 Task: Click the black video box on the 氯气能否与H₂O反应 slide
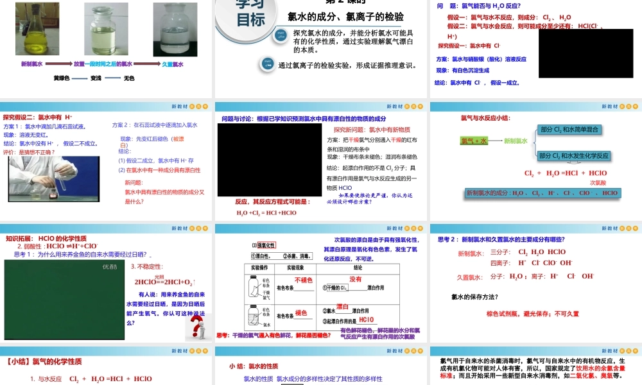click(586, 53)
